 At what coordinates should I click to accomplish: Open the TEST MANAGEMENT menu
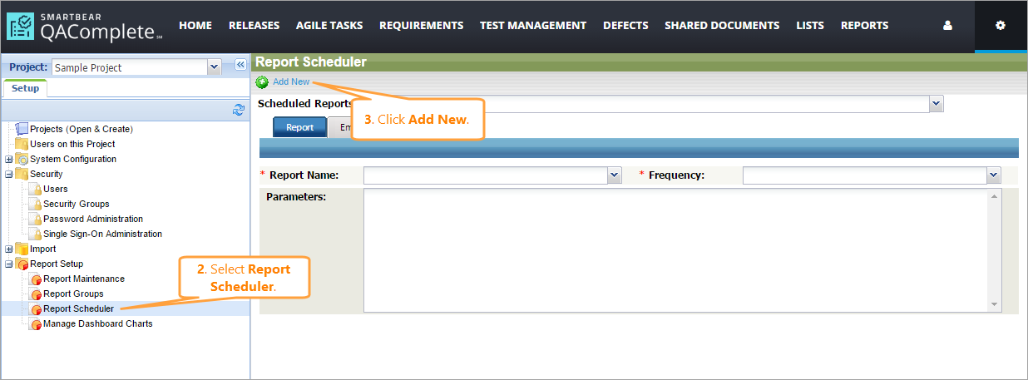pyautogui.click(x=533, y=26)
